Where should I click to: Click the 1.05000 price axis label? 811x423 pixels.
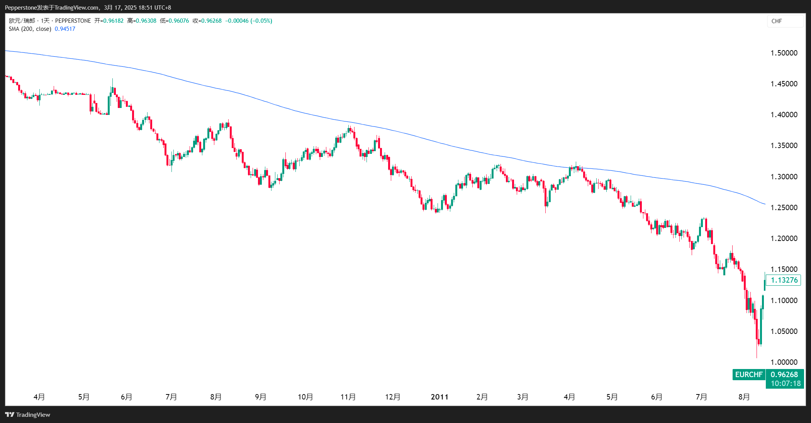click(784, 332)
